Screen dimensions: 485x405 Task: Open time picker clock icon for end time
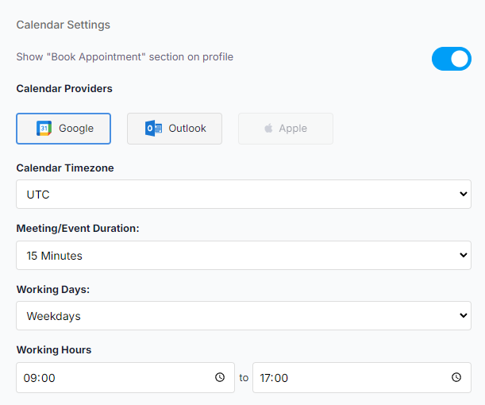pyautogui.click(x=456, y=378)
